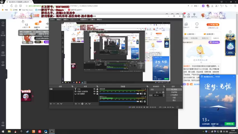The image size is (238, 134).
Task: Toggle visibility of display capture source
Action: click(94, 94)
